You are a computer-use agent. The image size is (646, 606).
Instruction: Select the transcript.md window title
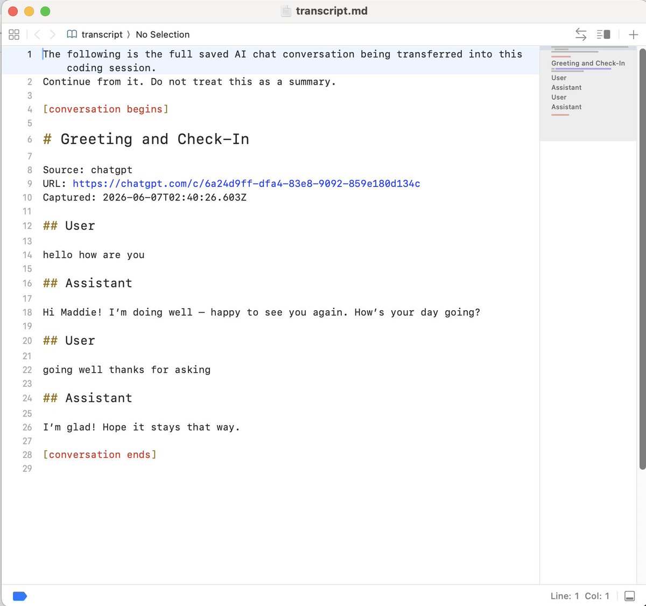[x=332, y=11]
